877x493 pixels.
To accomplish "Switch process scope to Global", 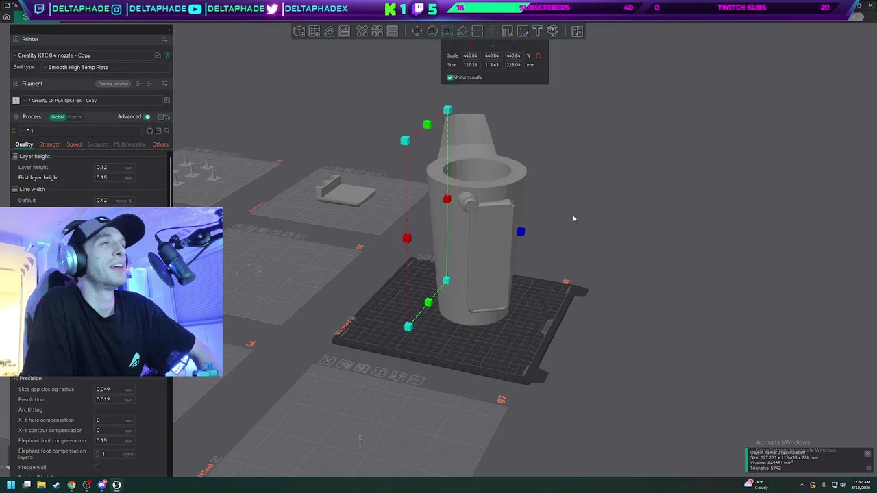I will (x=58, y=116).
